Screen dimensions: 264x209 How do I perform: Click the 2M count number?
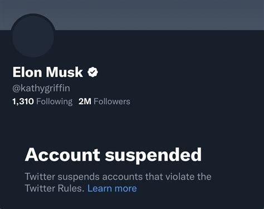(85, 101)
